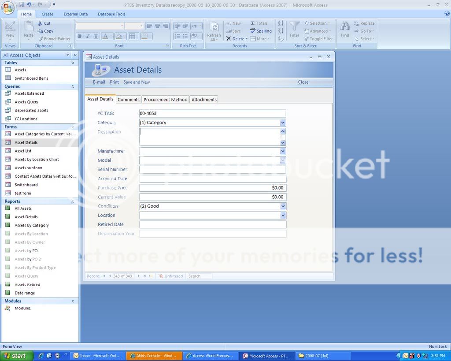Click the Serial Number field
The width and height of the screenshot is (451, 361).
(213, 170)
